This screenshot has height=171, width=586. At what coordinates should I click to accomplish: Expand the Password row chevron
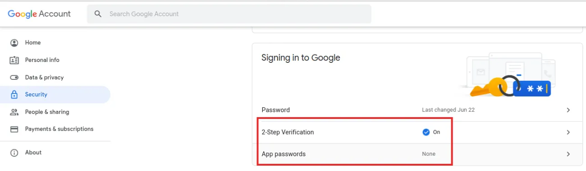[568, 110]
